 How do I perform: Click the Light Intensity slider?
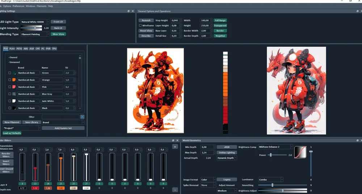tap(31, 28)
